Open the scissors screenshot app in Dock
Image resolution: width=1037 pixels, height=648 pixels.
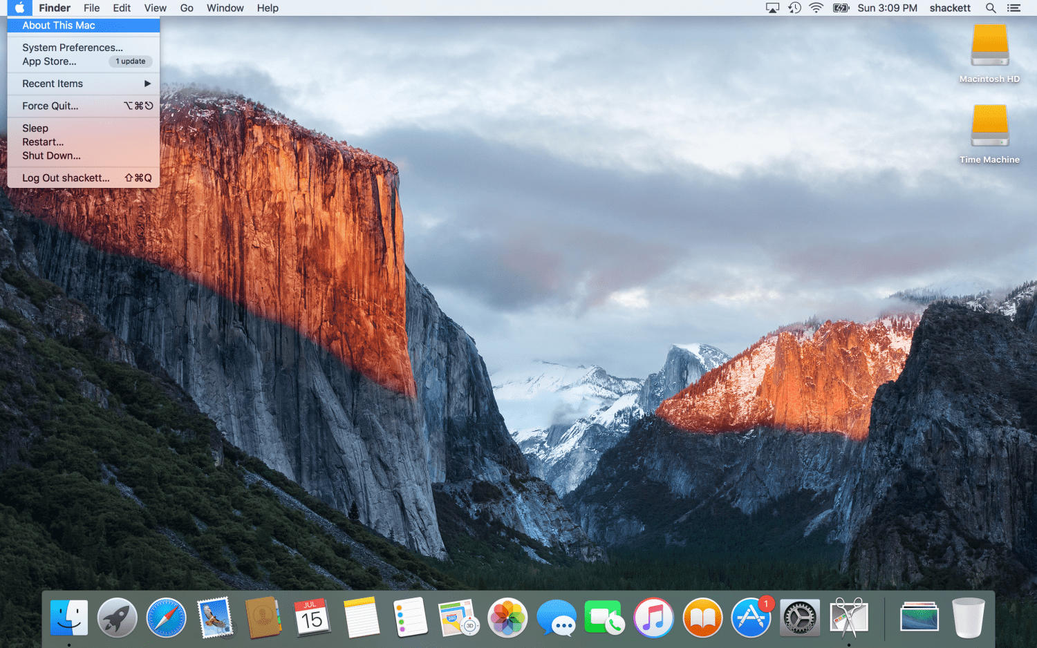pos(849,618)
